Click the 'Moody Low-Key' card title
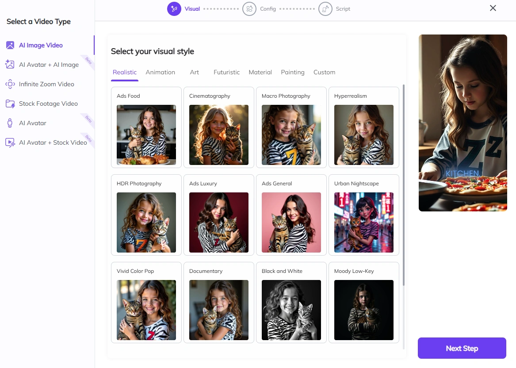This screenshot has width=516, height=368. click(354, 271)
